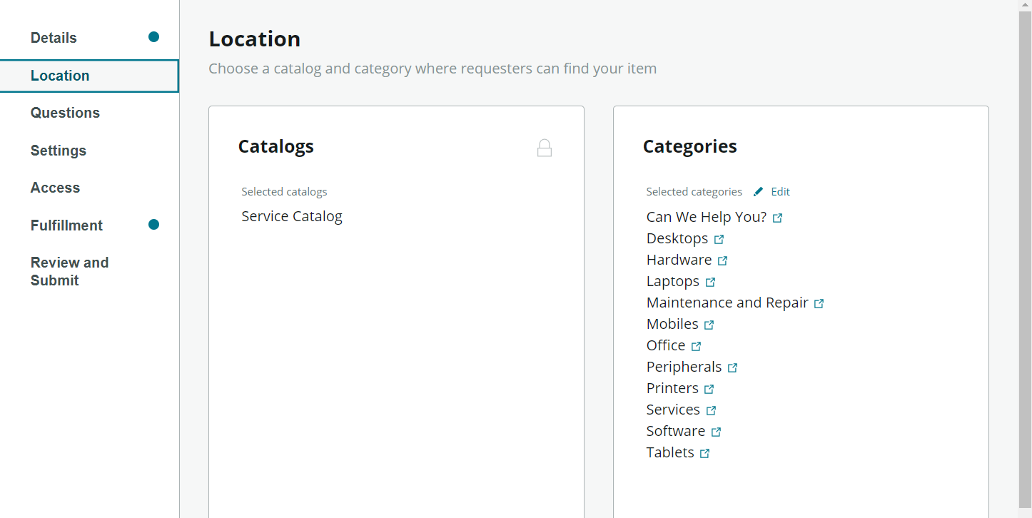Click pencil icon to edit selected categories
Image resolution: width=1032 pixels, height=518 pixels.
point(758,192)
